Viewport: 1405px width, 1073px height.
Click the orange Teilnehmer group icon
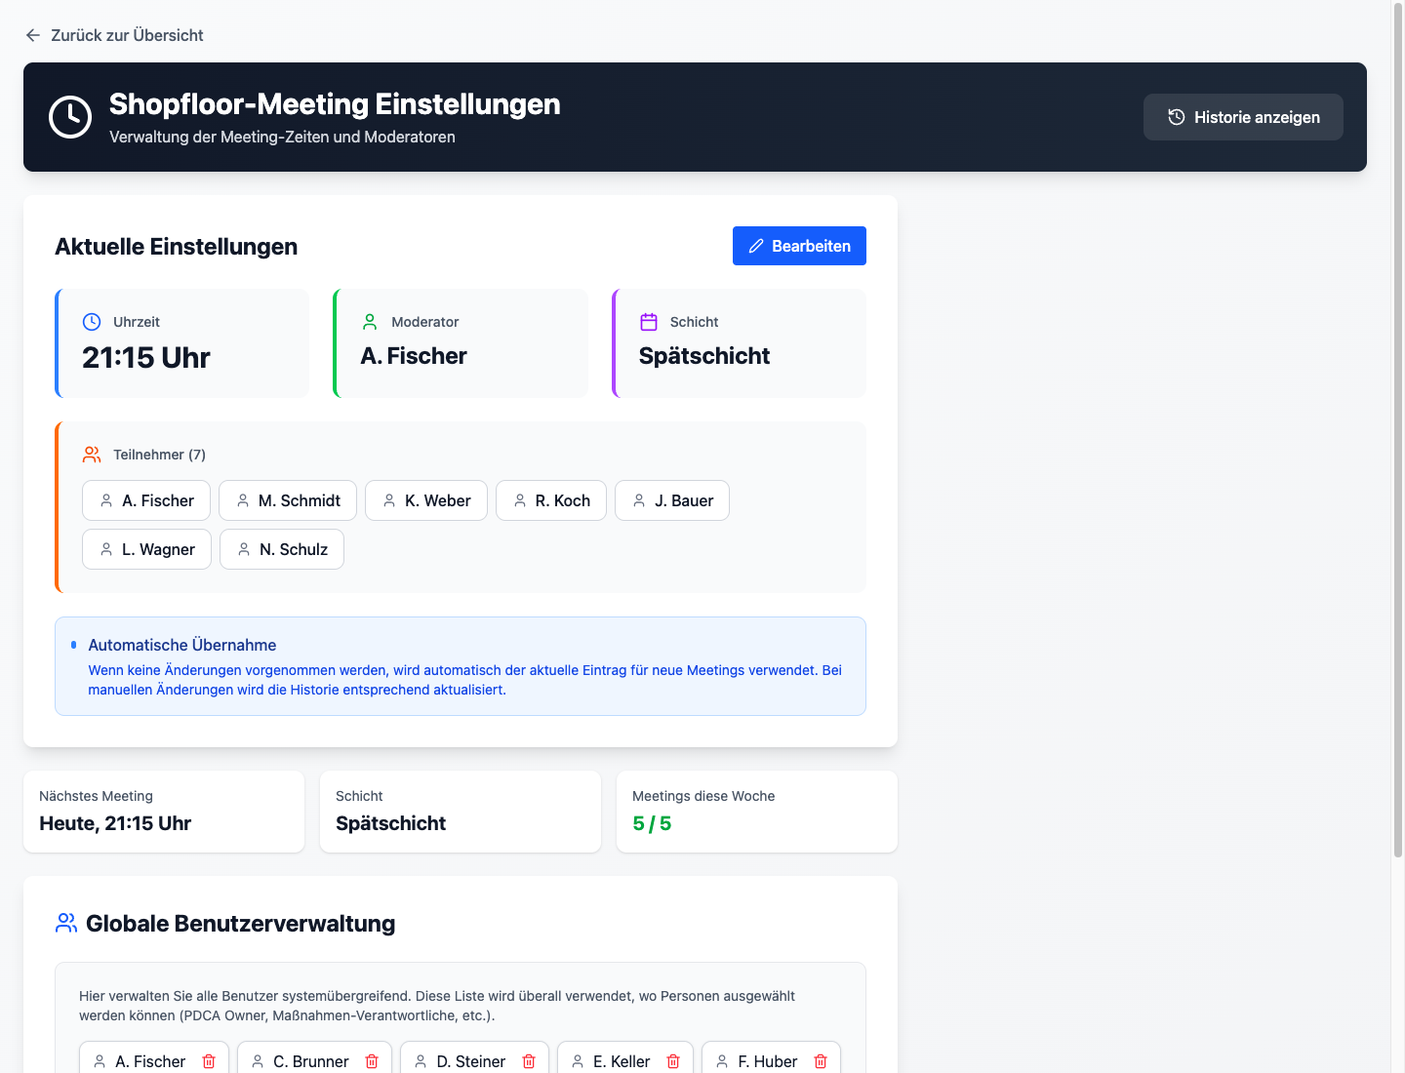click(x=91, y=454)
